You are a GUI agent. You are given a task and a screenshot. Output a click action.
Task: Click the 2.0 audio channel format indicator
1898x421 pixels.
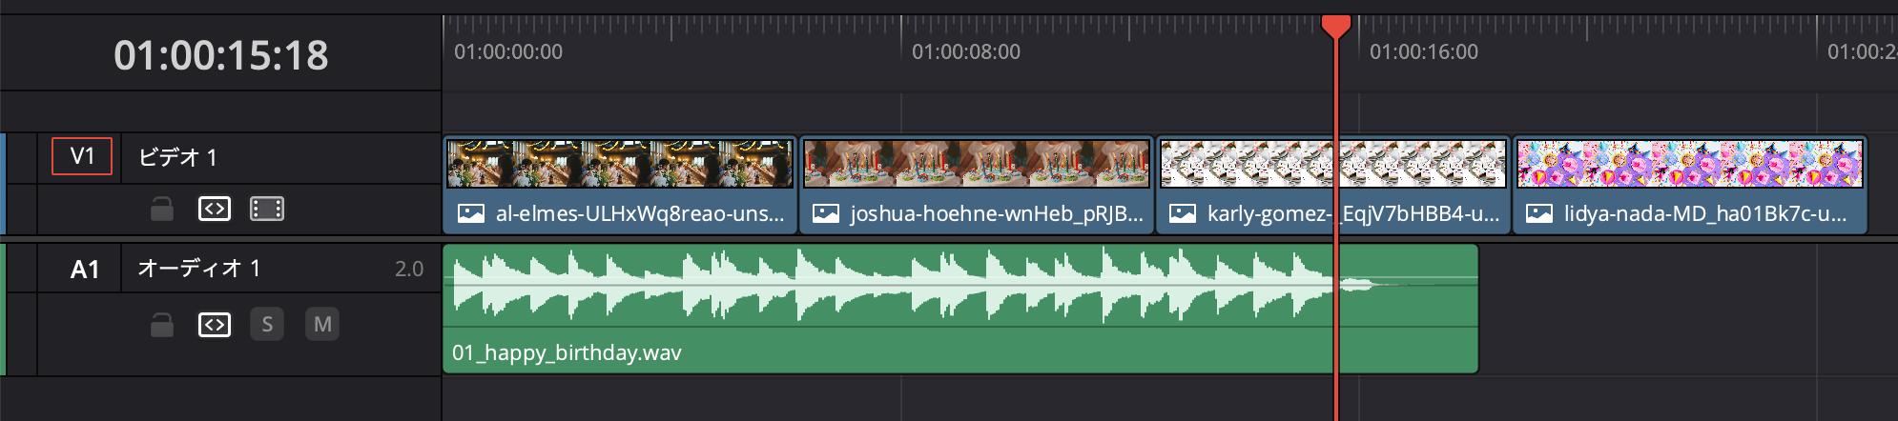point(409,270)
